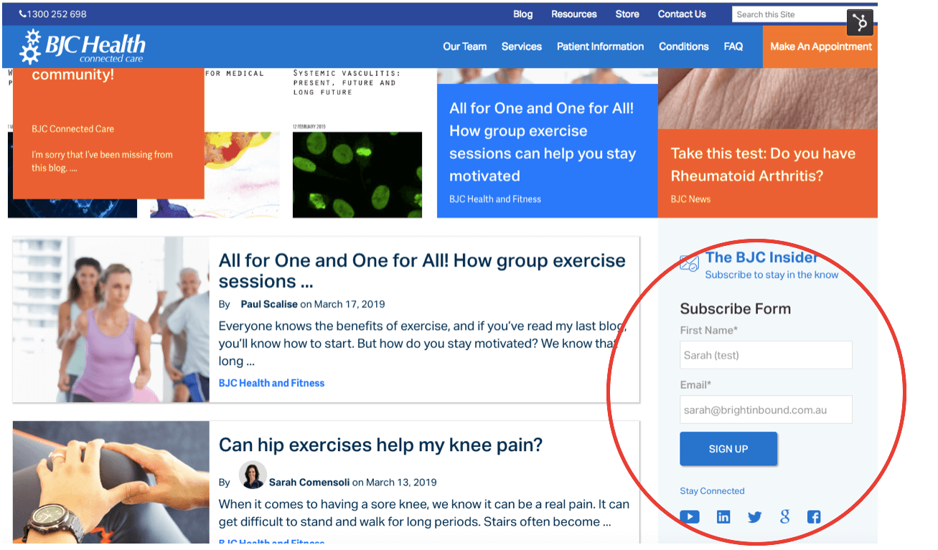Open the group exercise article thumbnail
Screen dimensions: 938x550
(111, 320)
